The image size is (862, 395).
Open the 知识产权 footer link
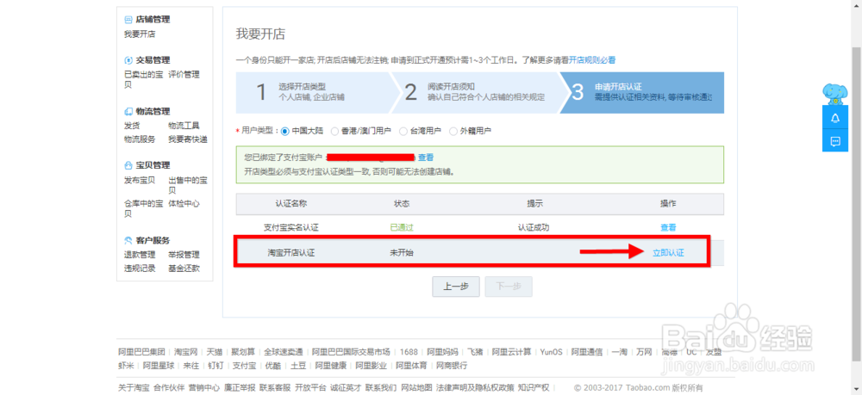coord(534,387)
